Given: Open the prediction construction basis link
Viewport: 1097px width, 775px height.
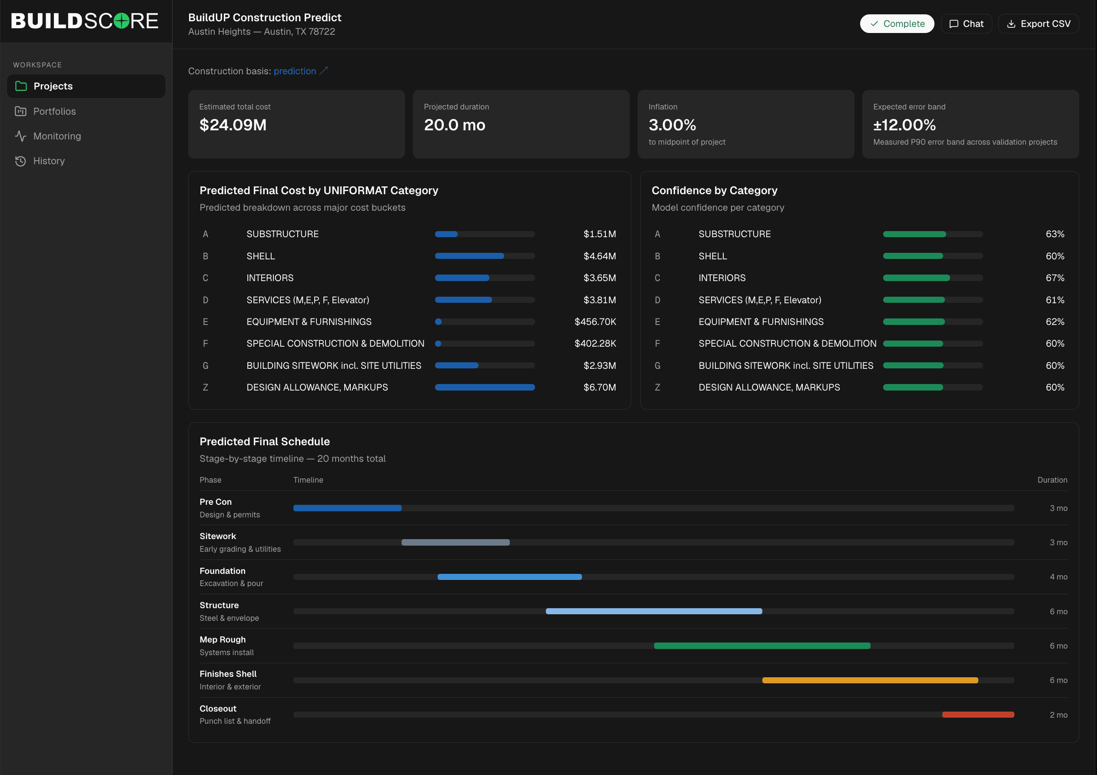Looking at the screenshot, I should (x=295, y=71).
